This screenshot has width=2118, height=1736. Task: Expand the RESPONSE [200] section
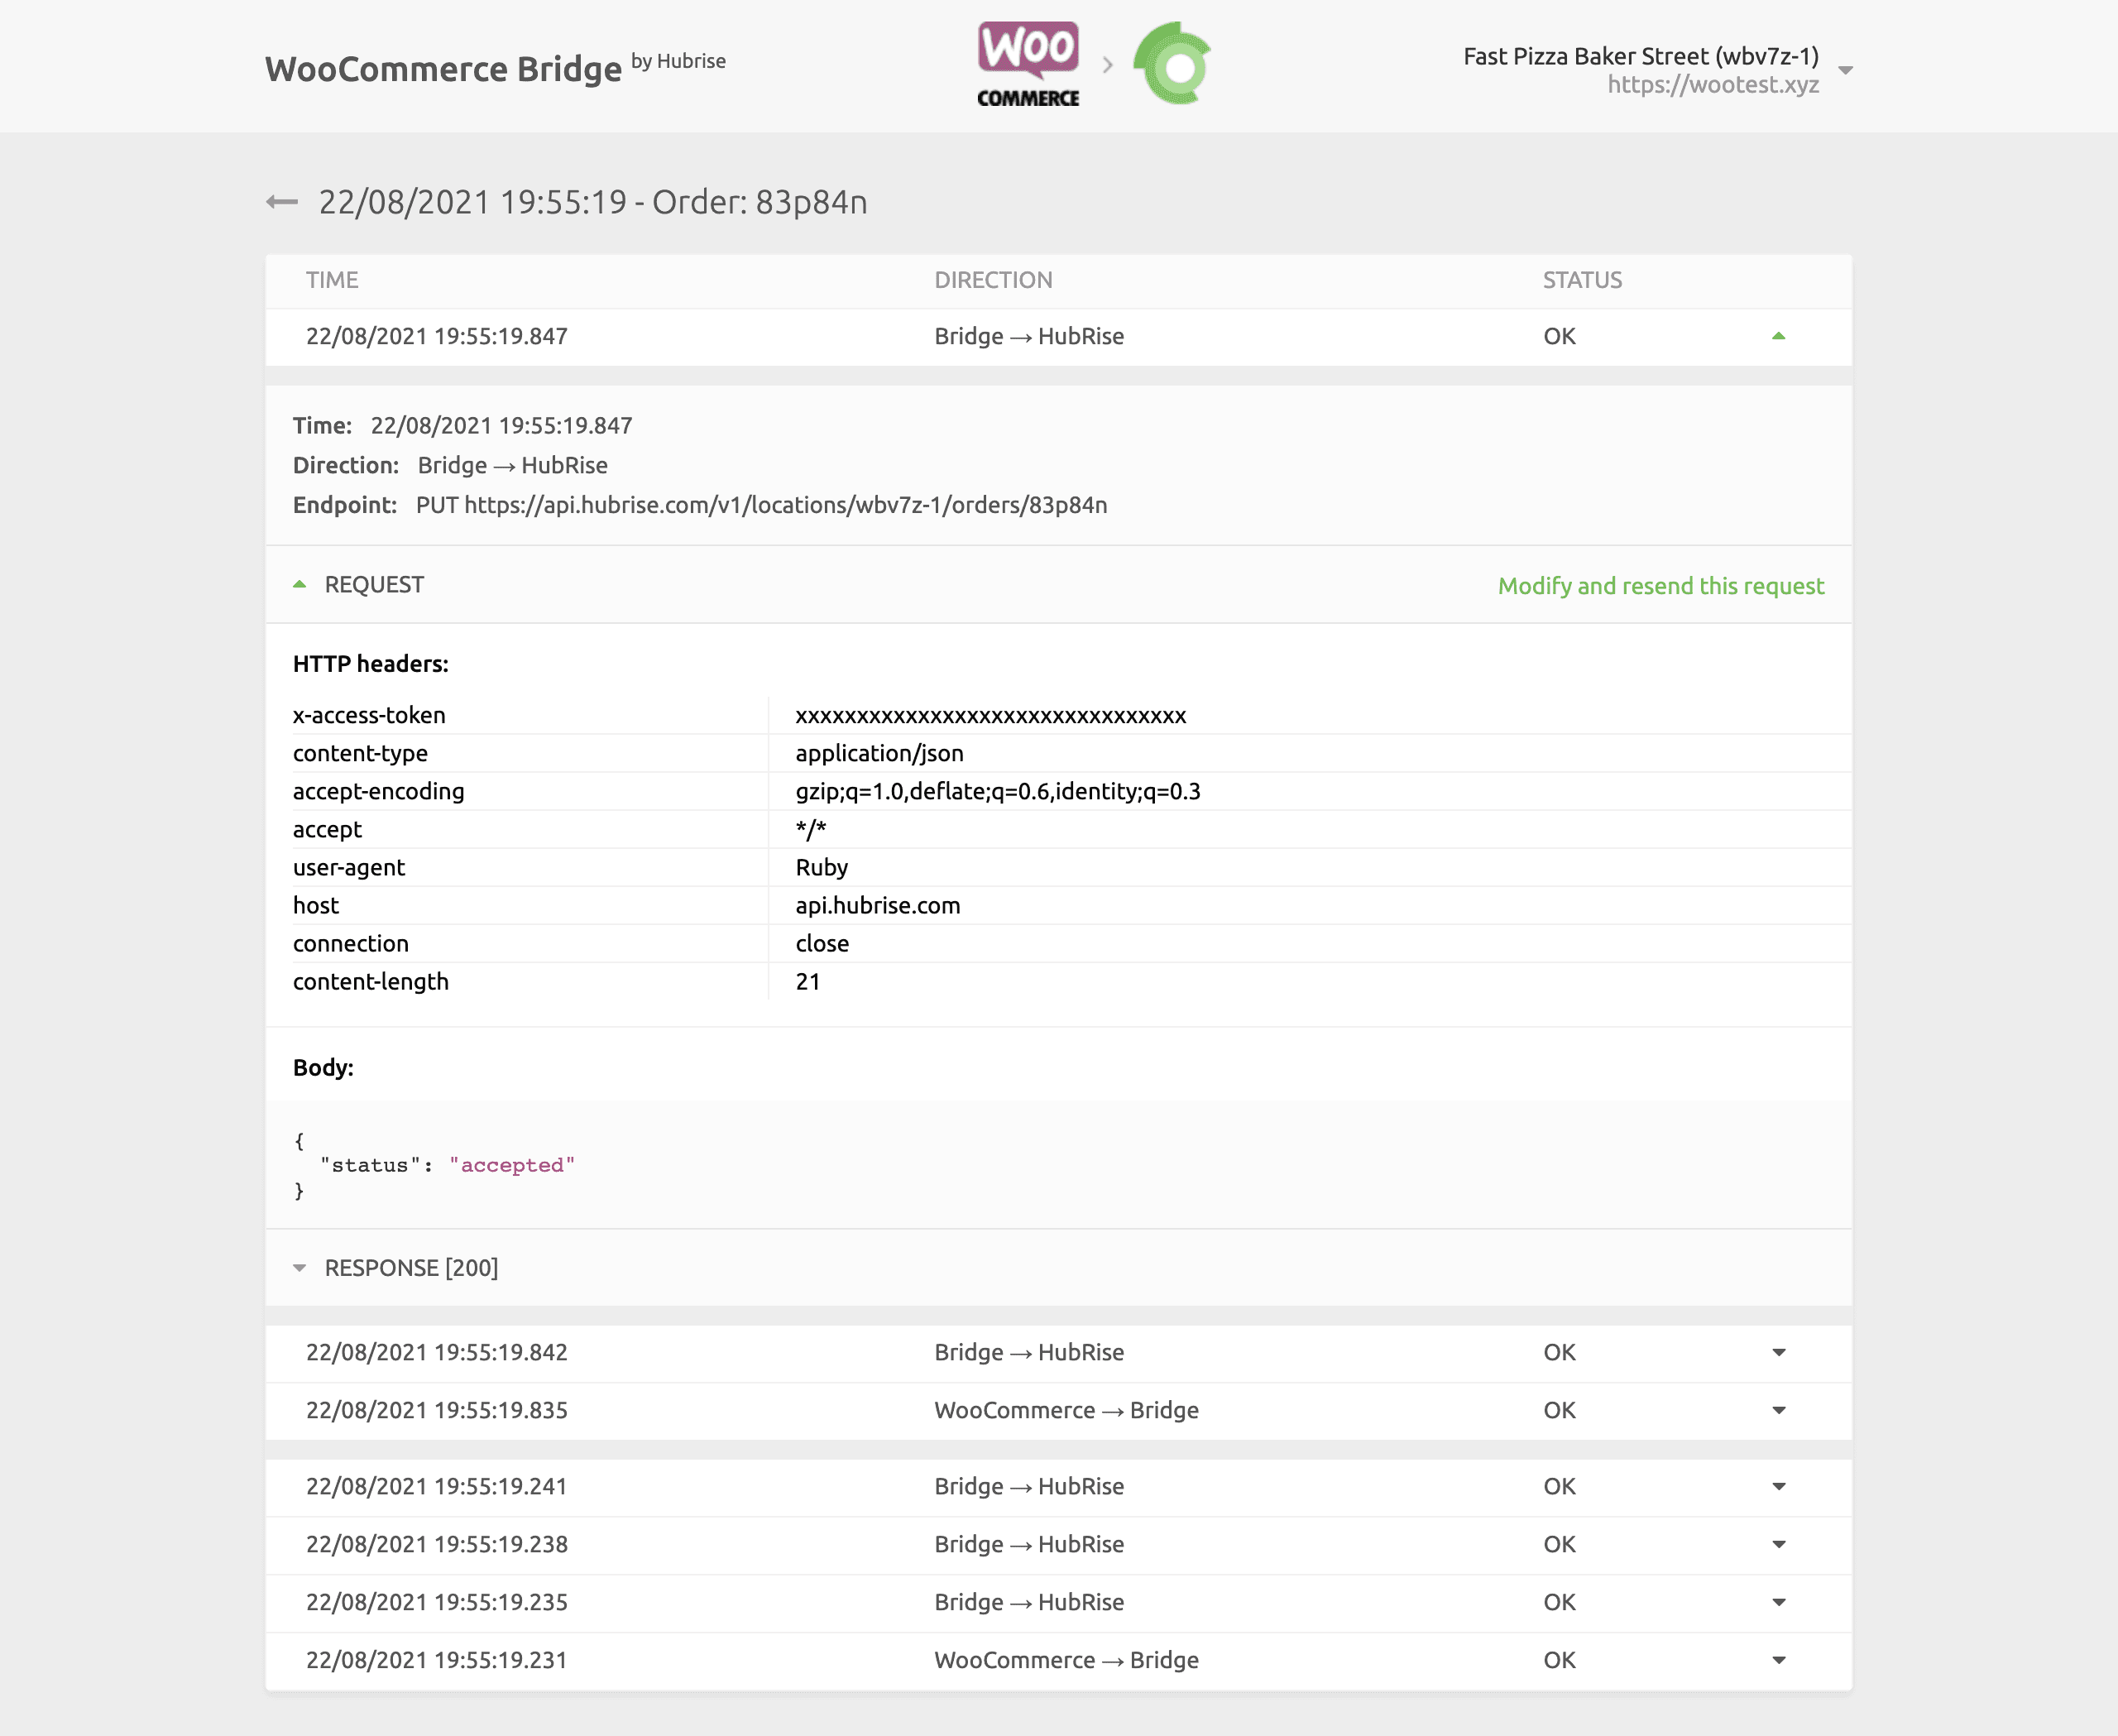[299, 1267]
